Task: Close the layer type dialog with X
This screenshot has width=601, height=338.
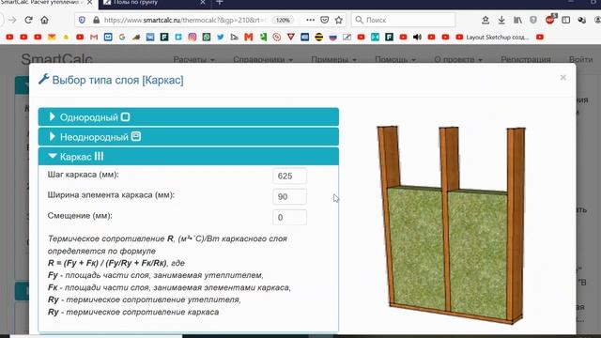Action: [562, 77]
